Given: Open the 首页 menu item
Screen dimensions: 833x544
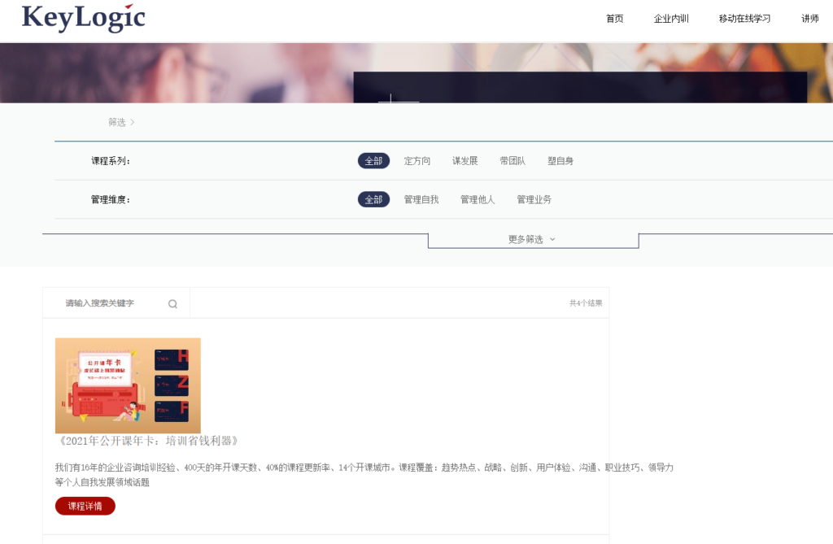Looking at the screenshot, I should (614, 19).
